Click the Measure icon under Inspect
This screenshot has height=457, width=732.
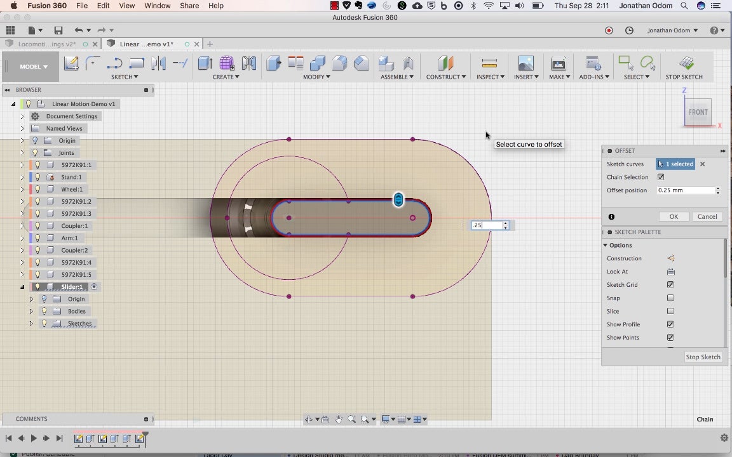coord(489,63)
